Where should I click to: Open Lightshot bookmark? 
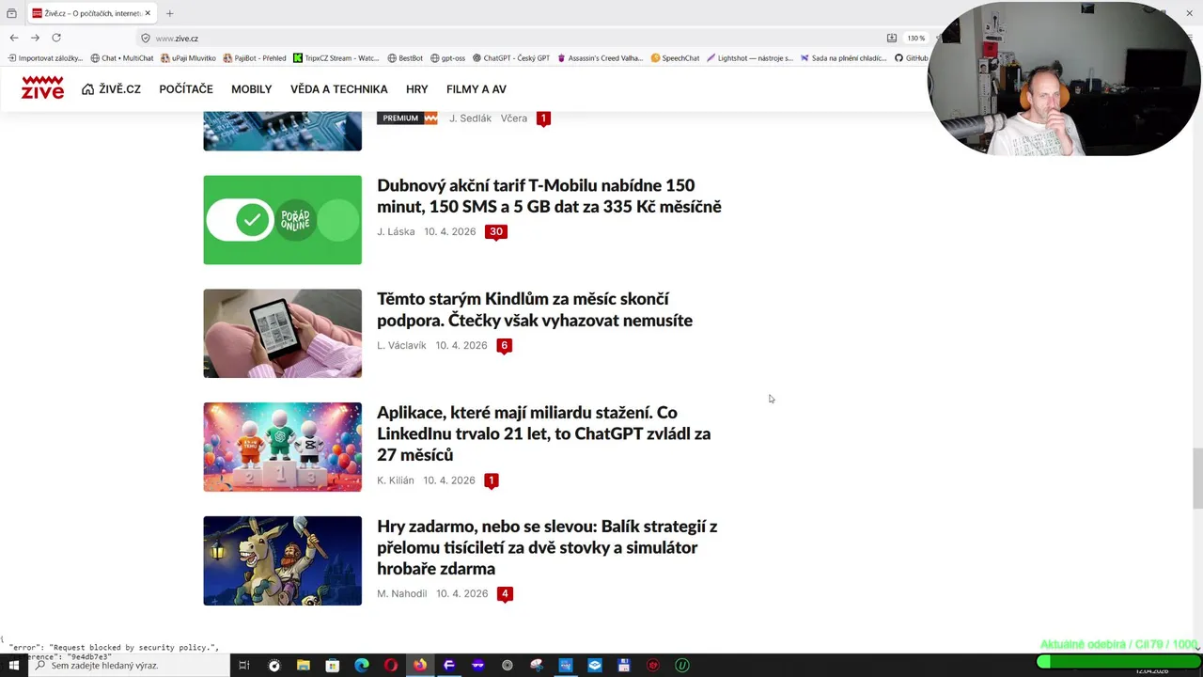750,58
